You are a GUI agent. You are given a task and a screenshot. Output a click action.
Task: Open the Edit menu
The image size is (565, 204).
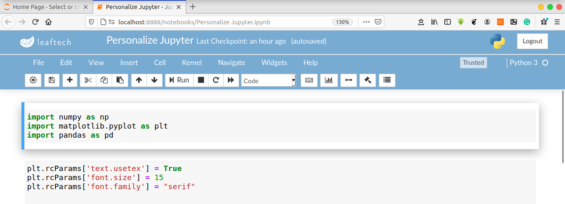(66, 63)
